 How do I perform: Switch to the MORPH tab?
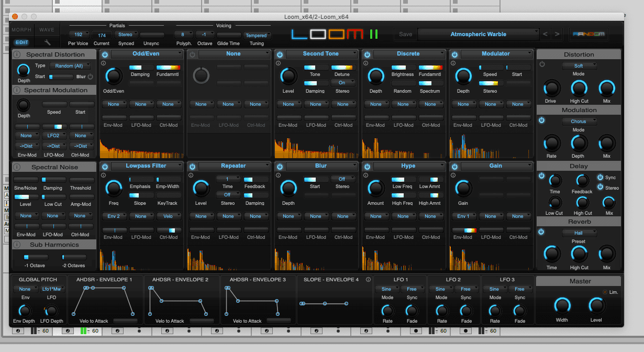pyautogui.click(x=21, y=30)
